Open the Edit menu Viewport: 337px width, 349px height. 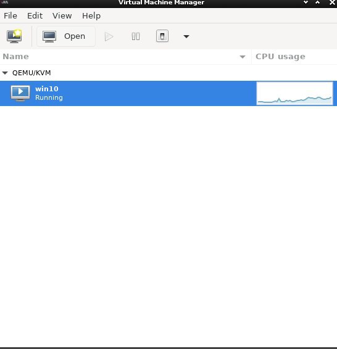point(35,16)
